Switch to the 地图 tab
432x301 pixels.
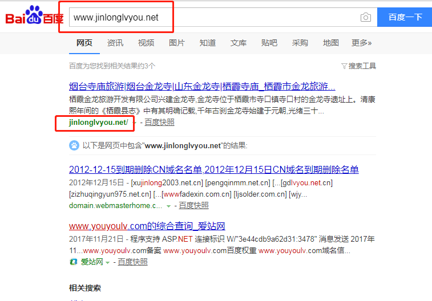[330, 43]
